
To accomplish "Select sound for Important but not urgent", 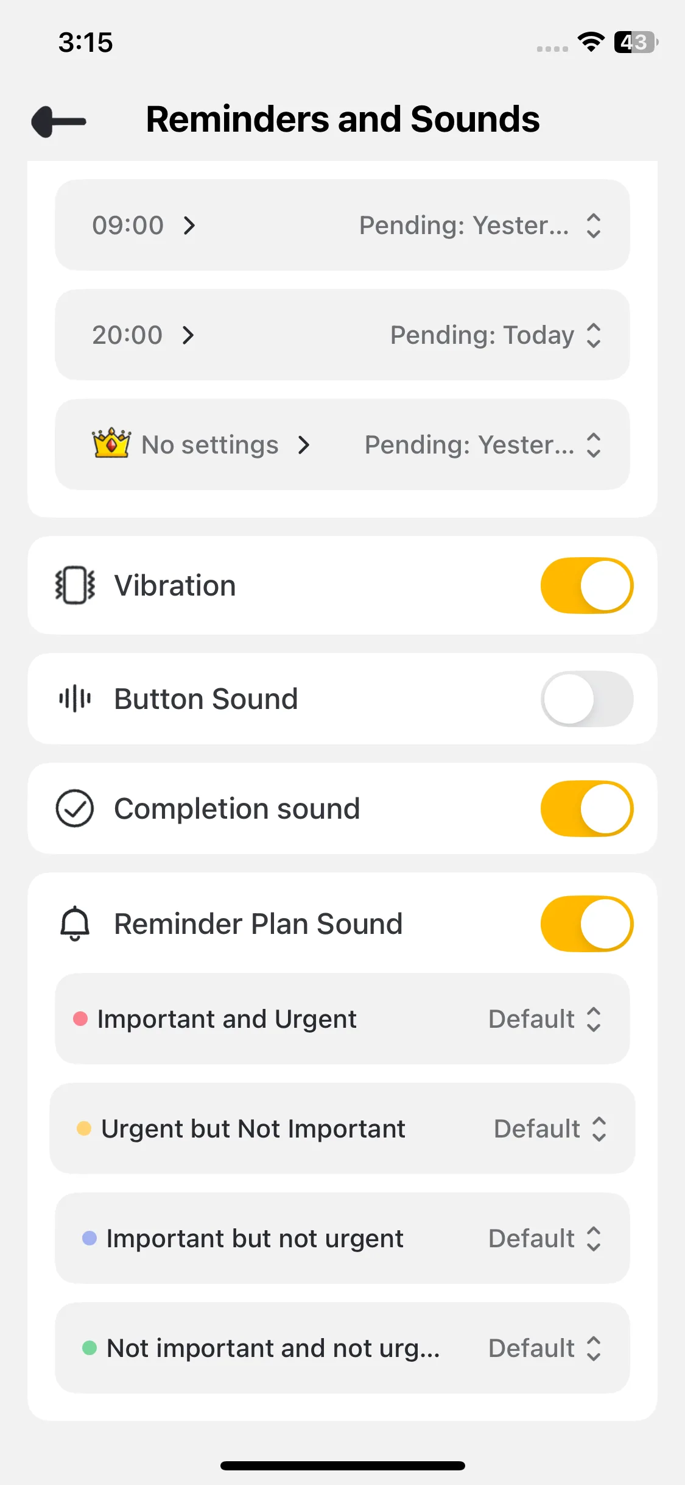I will (544, 1239).
